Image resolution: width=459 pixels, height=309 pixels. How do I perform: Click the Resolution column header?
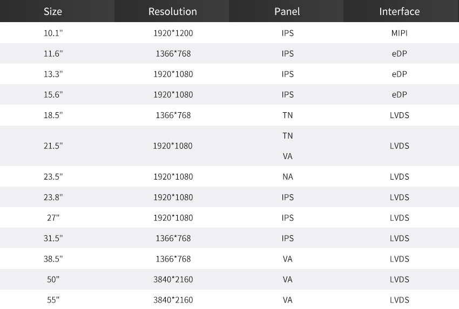[173, 11]
